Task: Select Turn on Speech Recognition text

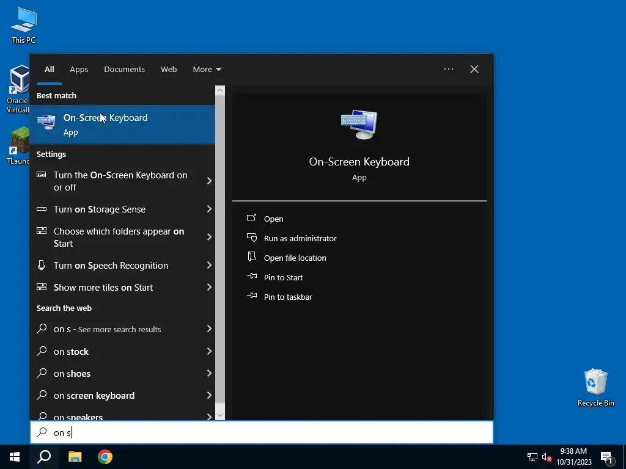Action: 111,265
